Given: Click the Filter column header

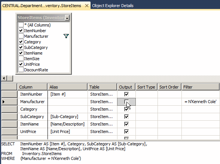Looking at the screenshot, I should coord(201,87).
